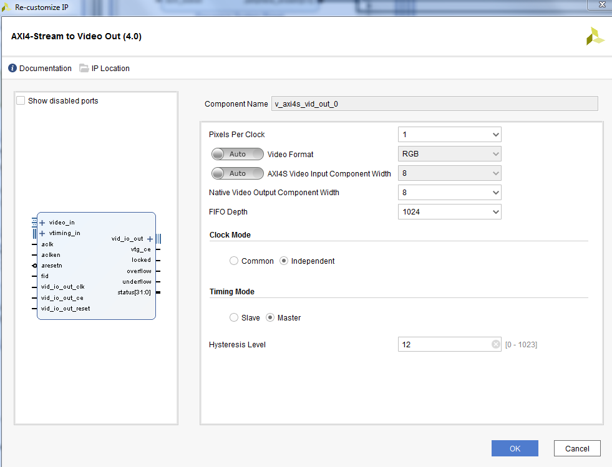Enable the Show disabled ports checkbox
The width and height of the screenshot is (612, 467).
(x=21, y=100)
